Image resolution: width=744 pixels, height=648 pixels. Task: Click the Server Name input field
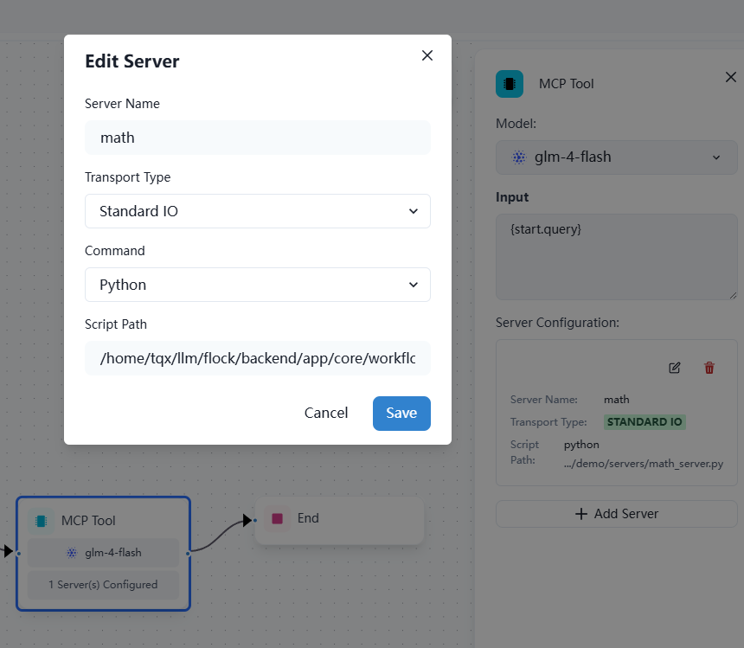(x=258, y=138)
